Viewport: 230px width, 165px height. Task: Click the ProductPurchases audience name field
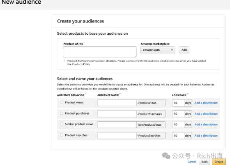(117, 114)
